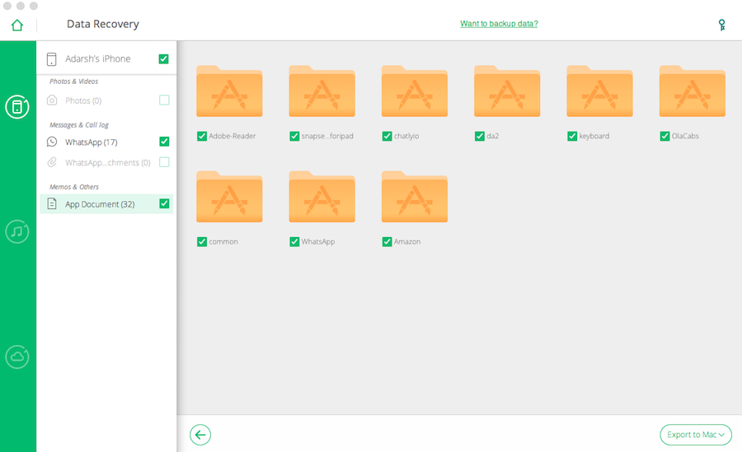The height and width of the screenshot is (452, 742).
Task: Select the device recovery sidebar icon
Action: click(17, 106)
